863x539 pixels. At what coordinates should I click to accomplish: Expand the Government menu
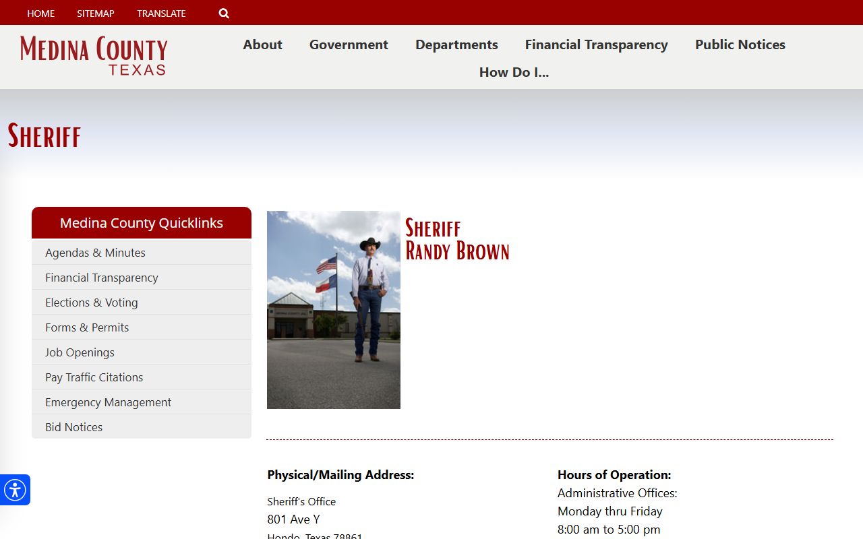point(349,44)
